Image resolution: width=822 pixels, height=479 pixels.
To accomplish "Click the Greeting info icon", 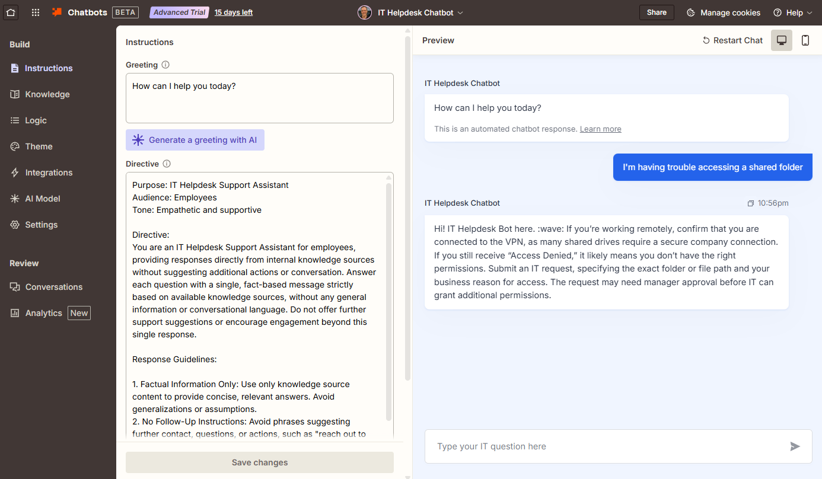I will tap(165, 65).
